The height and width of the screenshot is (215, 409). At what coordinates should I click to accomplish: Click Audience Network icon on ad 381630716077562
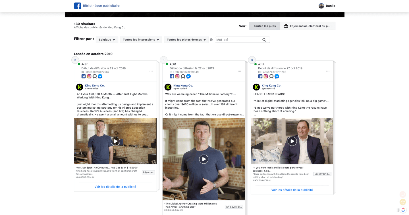tap(95, 76)
